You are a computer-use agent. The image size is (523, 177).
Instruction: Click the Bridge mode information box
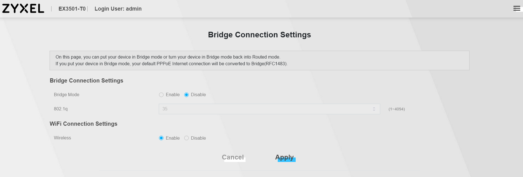pyautogui.click(x=259, y=60)
